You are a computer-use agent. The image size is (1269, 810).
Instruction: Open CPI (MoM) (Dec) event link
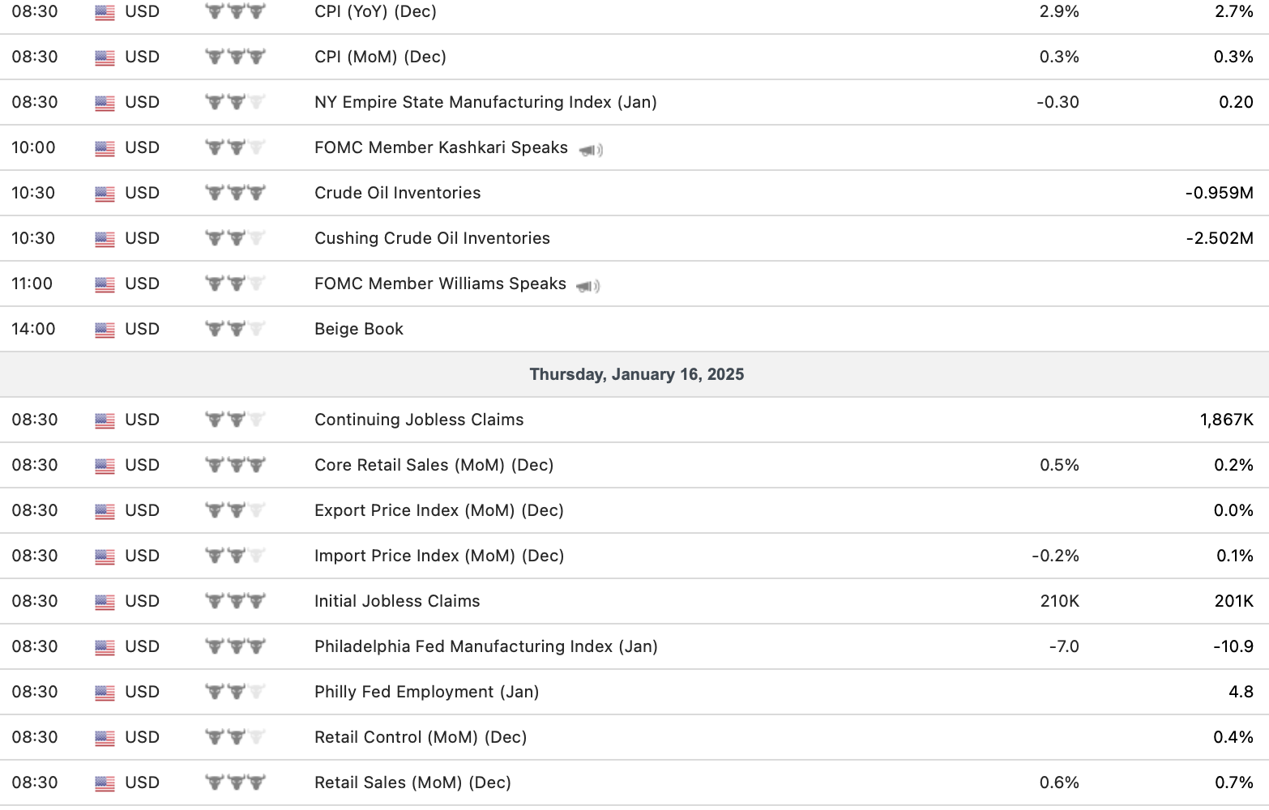tap(380, 57)
